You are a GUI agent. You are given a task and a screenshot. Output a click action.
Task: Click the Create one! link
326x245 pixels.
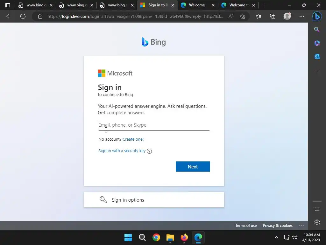pos(133,139)
